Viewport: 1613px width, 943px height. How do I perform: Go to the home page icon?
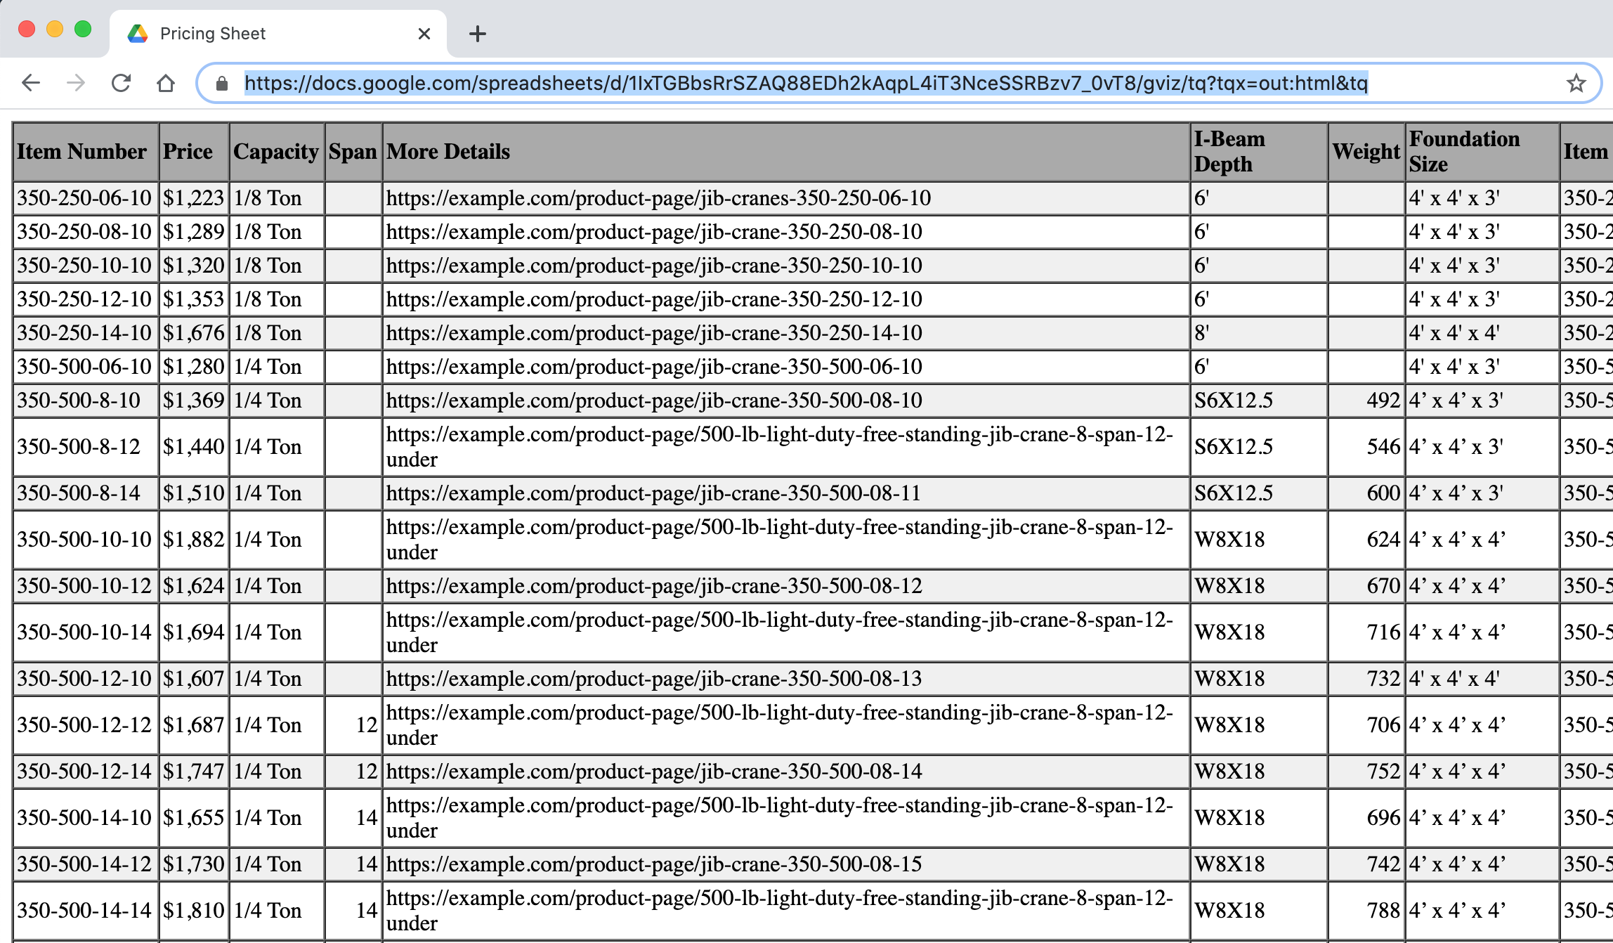click(166, 83)
